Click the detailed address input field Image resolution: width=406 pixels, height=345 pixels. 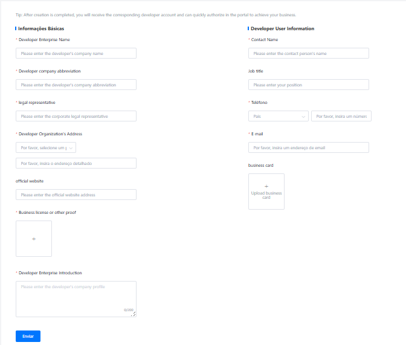[x=76, y=163]
